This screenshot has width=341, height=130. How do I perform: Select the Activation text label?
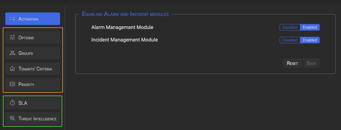click(28, 19)
